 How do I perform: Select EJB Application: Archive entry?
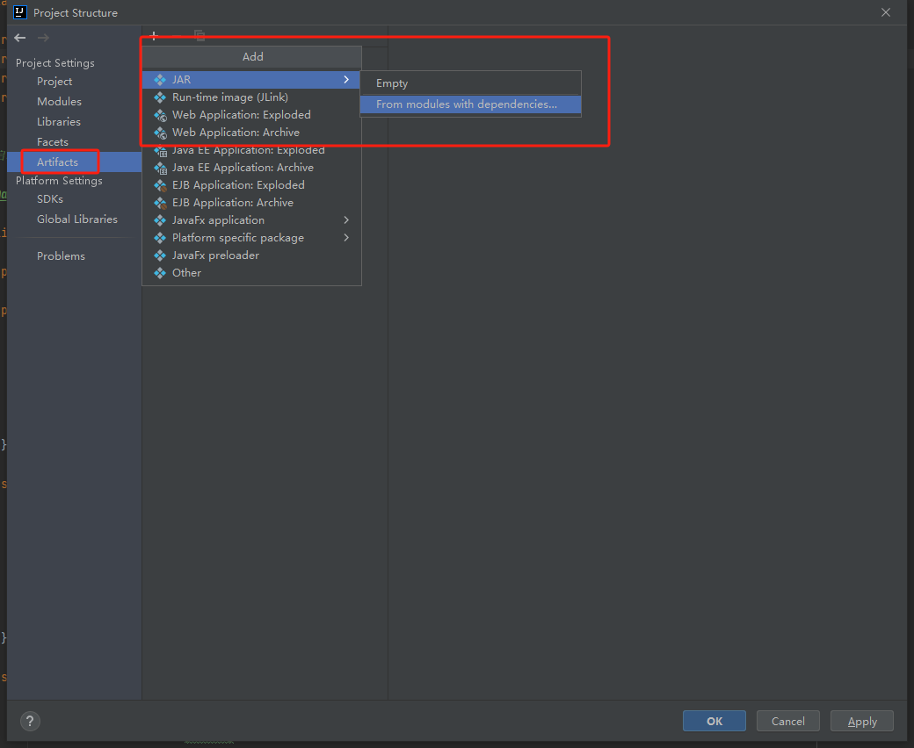[x=251, y=203]
